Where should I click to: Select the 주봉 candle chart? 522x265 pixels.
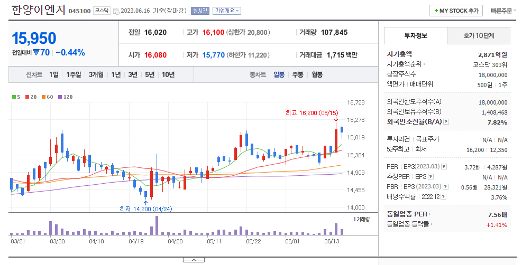298,75
